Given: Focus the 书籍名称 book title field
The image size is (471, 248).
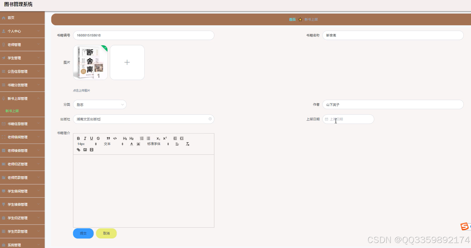Looking at the screenshot, I should coord(393,35).
